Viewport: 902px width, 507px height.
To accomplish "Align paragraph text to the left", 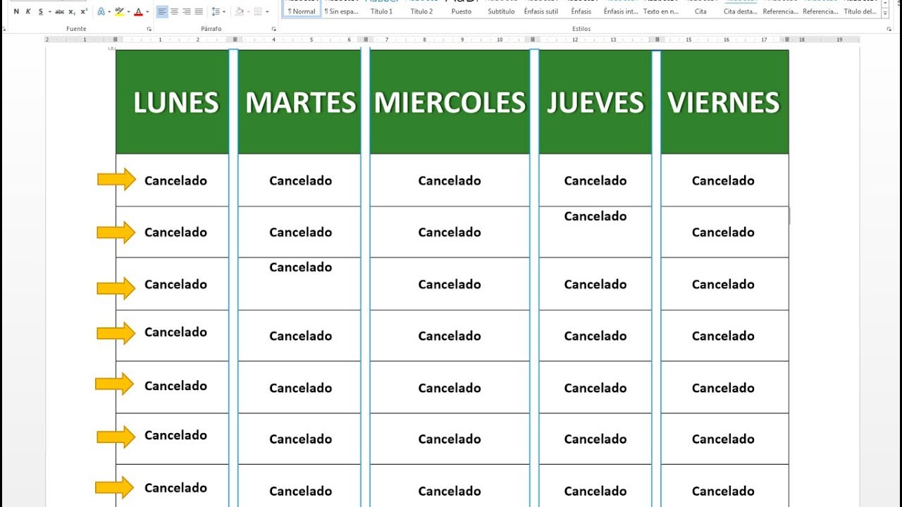I will point(162,12).
